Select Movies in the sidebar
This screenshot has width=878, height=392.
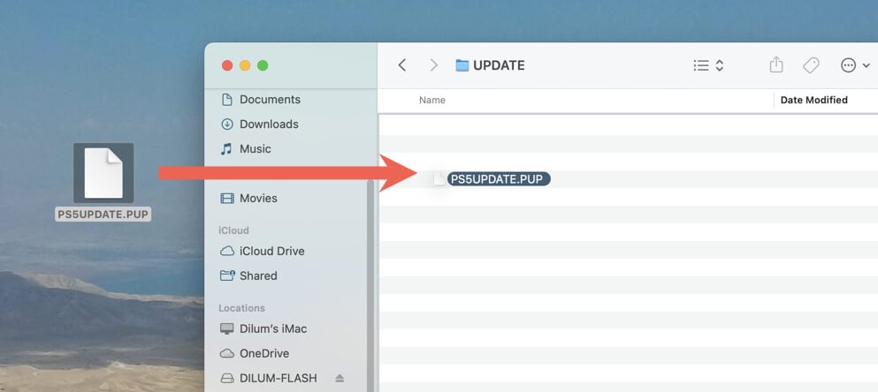click(258, 199)
